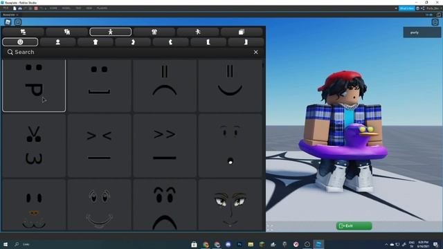Image resolution: width=443 pixels, height=249 pixels.
Task: Open Discord from the taskbar
Action: tap(228, 244)
